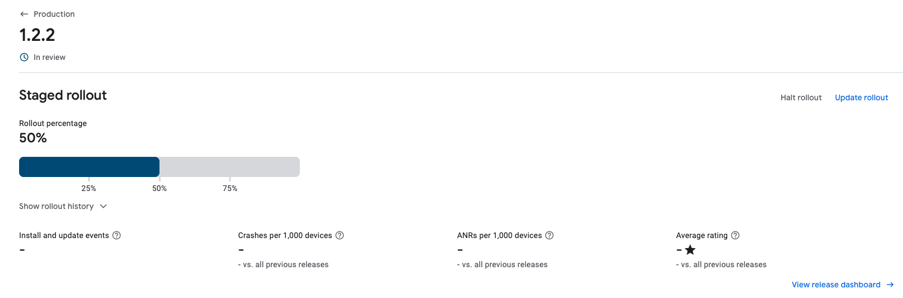Click arrow icon after View release dashboard
This screenshot has height=298, width=903.
coord(890,285)
